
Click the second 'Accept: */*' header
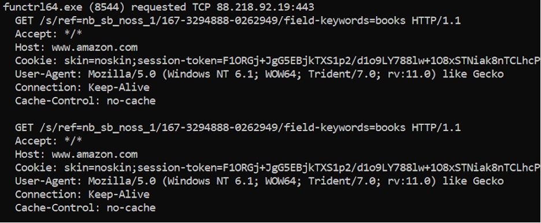pos(49,142)
